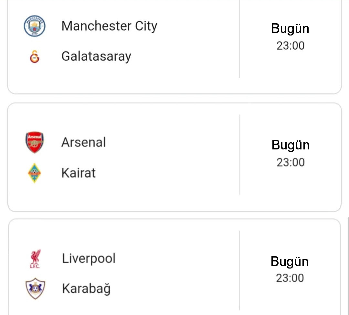Tap the Liverpool team name
This screenshot has height=315, width=349.
tap(89, 259)
